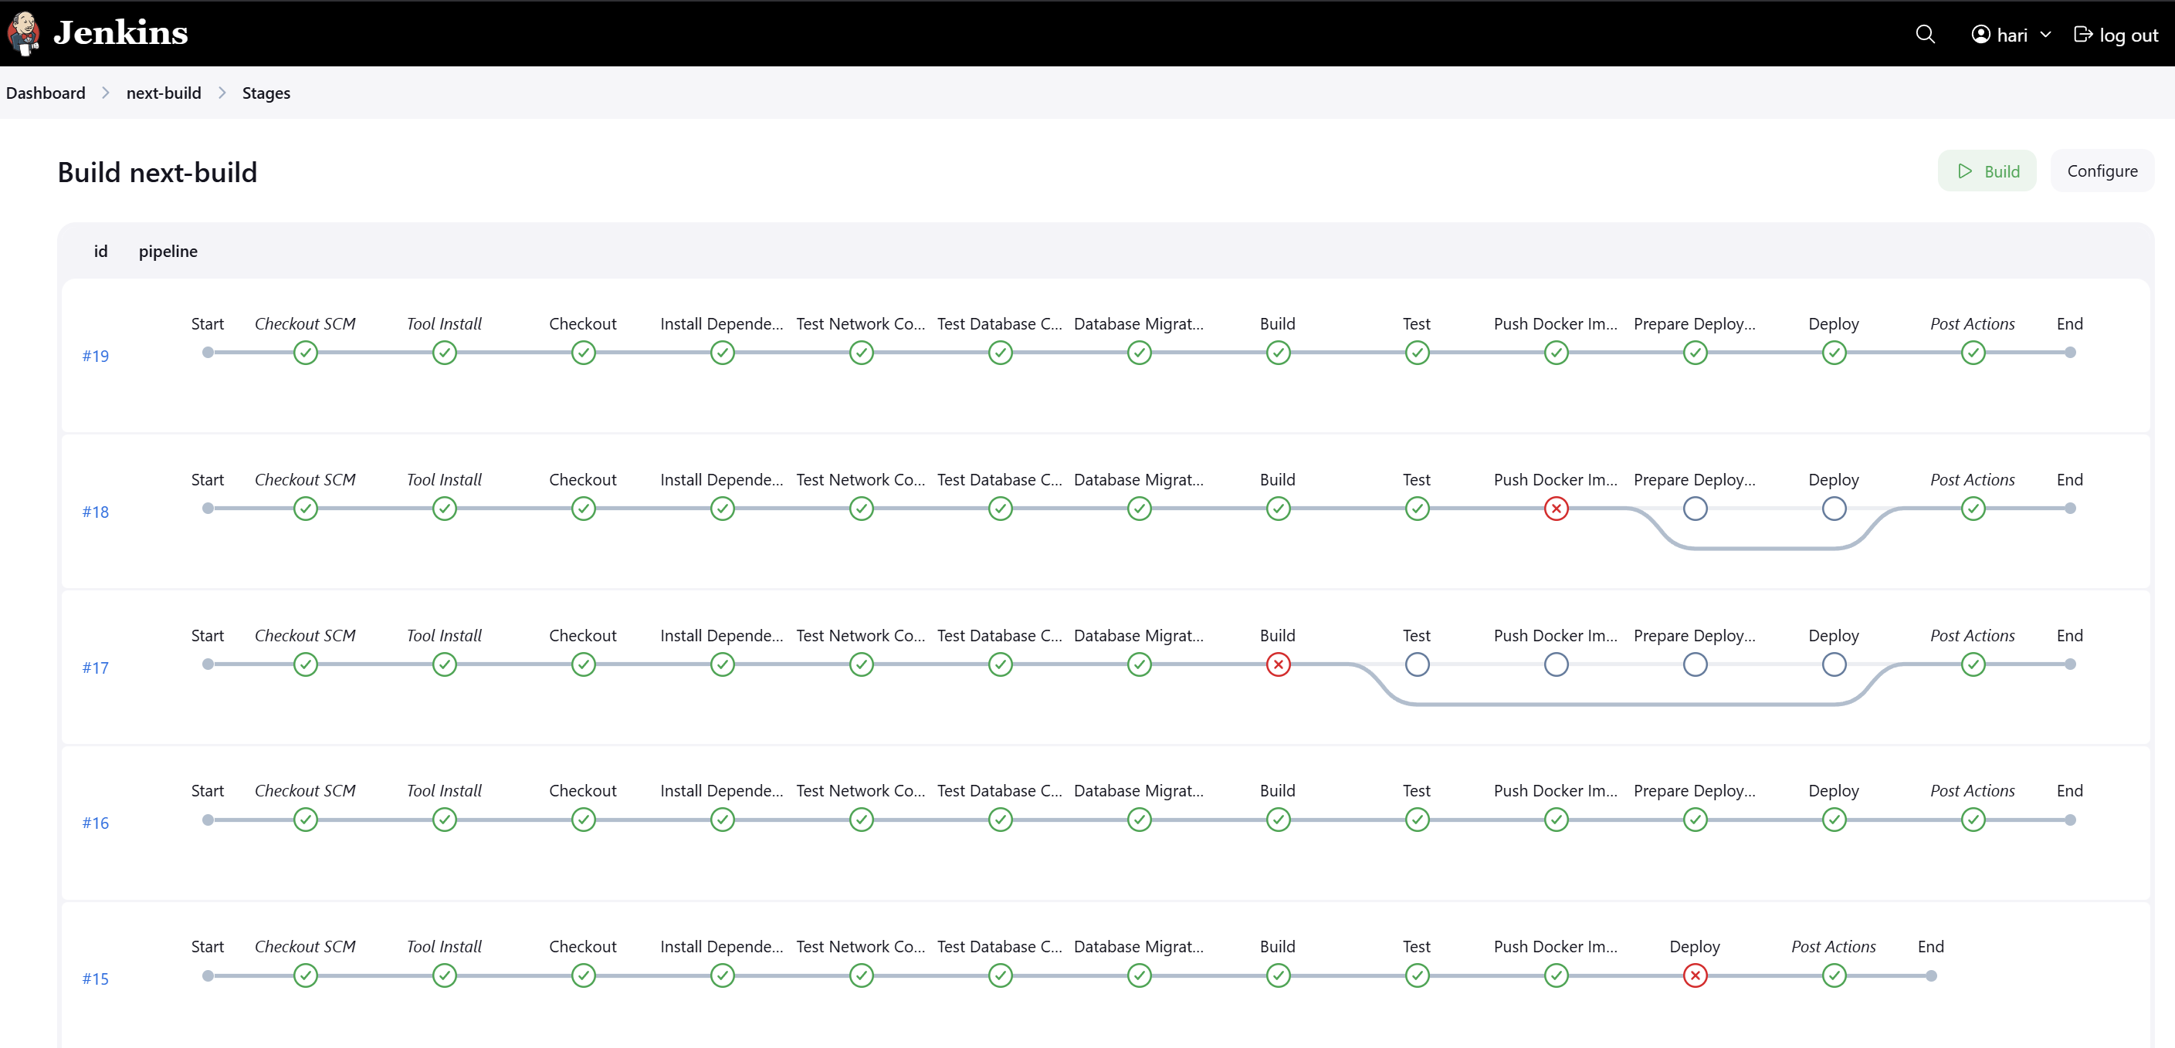Click Database Migration success icon in #17
The width and height of the screenshot is (2175, 1048).
coord(1140,665)
